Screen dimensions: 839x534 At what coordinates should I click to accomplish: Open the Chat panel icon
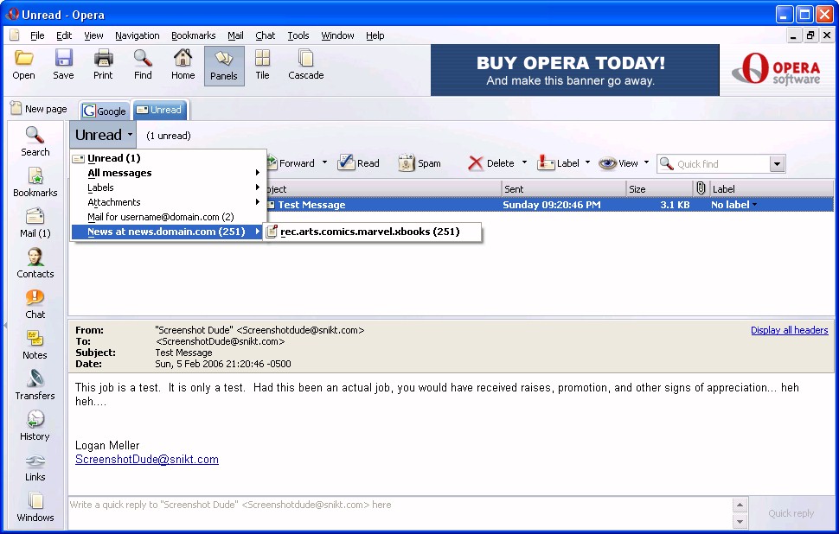35,303
